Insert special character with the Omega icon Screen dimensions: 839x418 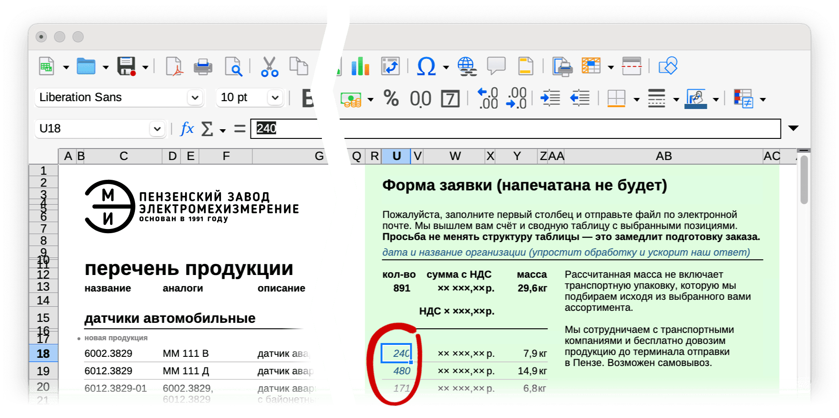tap(426, 66)
